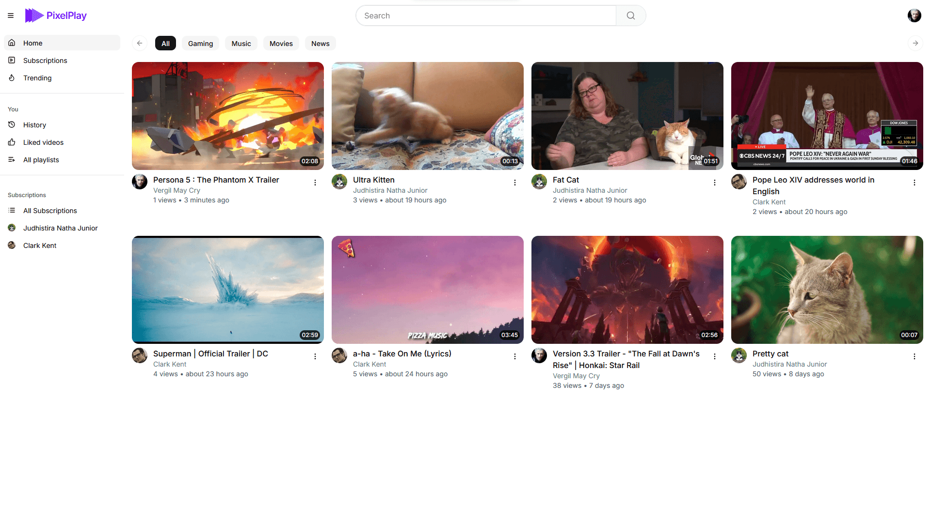Open title 'Pretty cat'
This screenshot has height=523, width=931.
click(x=770, y=354)
